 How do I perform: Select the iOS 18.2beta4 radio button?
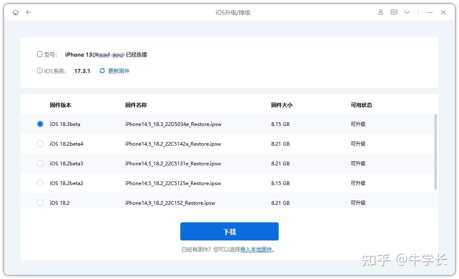tap(40, 144)
